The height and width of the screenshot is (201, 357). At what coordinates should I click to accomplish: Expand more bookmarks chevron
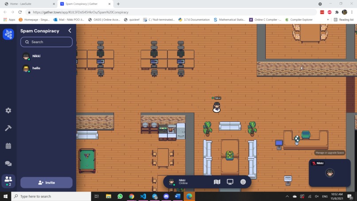[x=328, y=20]
